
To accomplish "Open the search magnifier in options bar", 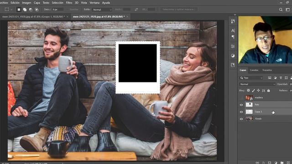I will click(x=281, y=10).
